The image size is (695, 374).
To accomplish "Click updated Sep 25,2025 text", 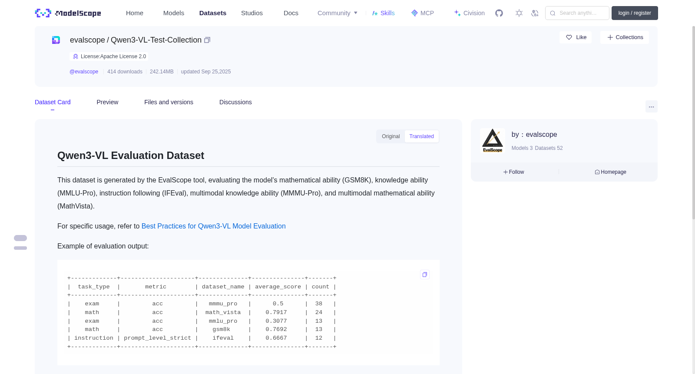I will (206, 72).
